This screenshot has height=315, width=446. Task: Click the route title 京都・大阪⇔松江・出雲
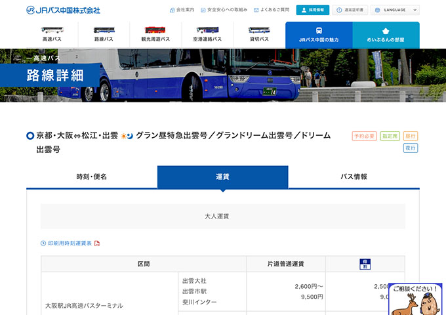click(77, 135)
